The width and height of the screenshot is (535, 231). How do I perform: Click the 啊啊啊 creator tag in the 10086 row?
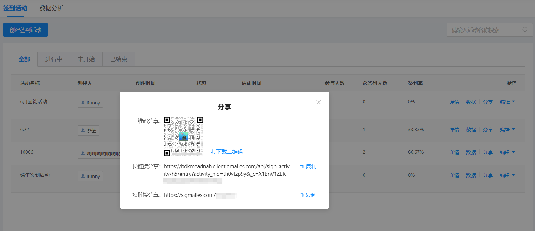pos(99,153)
